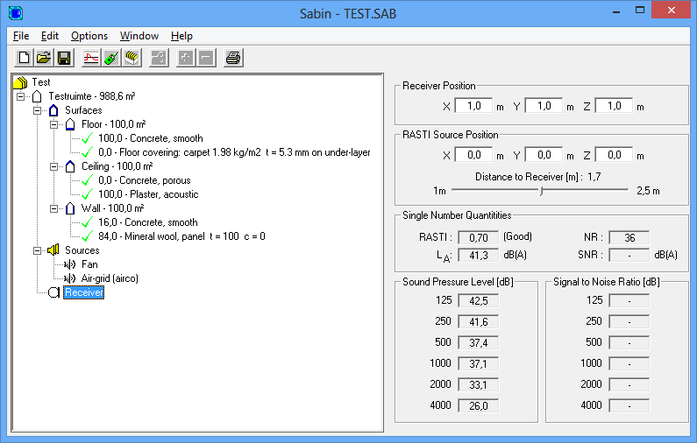The image size is (697, 443).
Task: Open the Window menu
Action: pyautogui.click(x=139, y=36)
